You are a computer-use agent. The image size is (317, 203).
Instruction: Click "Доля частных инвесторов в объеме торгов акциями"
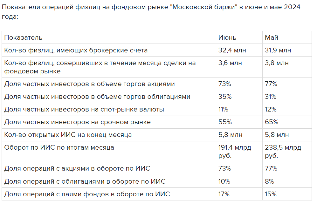point(89,84)
